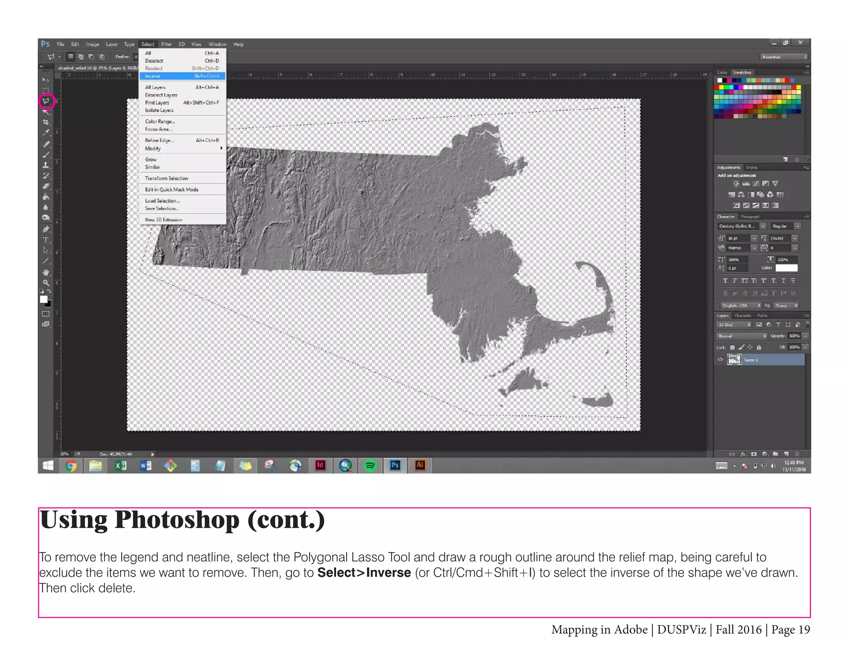
Task: Toggle Faux Italic in Character panel
Action: [735, 281]
